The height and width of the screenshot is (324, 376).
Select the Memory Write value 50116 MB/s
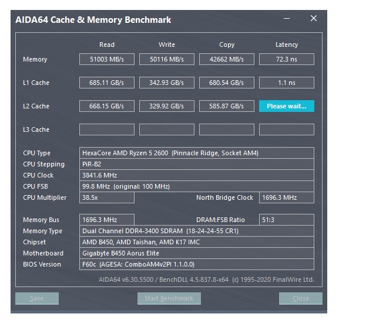coord(167,59)
